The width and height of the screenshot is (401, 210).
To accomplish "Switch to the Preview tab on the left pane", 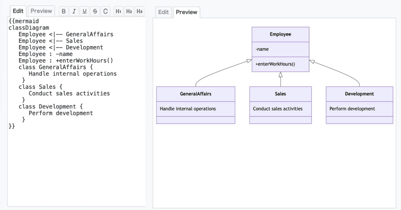I will [x=41, y=11].
